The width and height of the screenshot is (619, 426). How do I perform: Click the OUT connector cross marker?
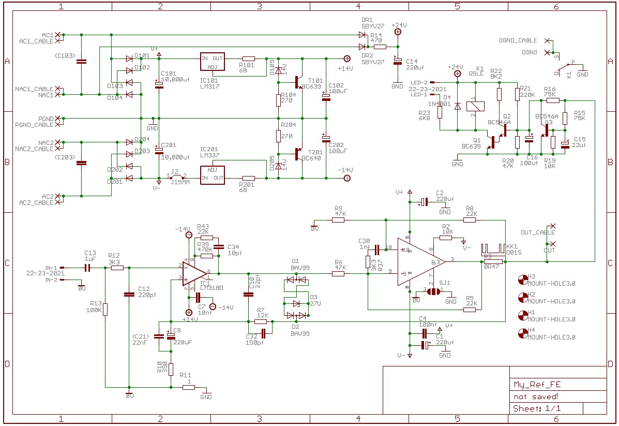553,244
